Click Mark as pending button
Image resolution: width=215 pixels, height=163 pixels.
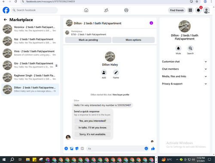pyautogui.click(x=88, y=40)
